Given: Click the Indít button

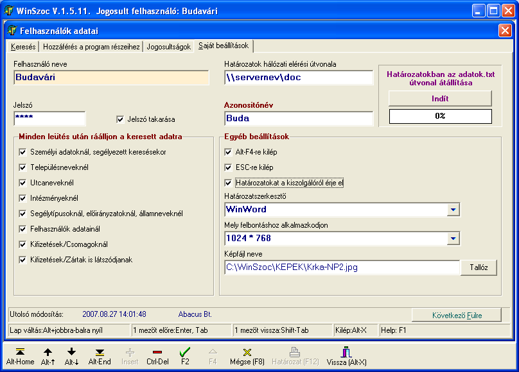Looking at the screenshot, I should (440, 98).
